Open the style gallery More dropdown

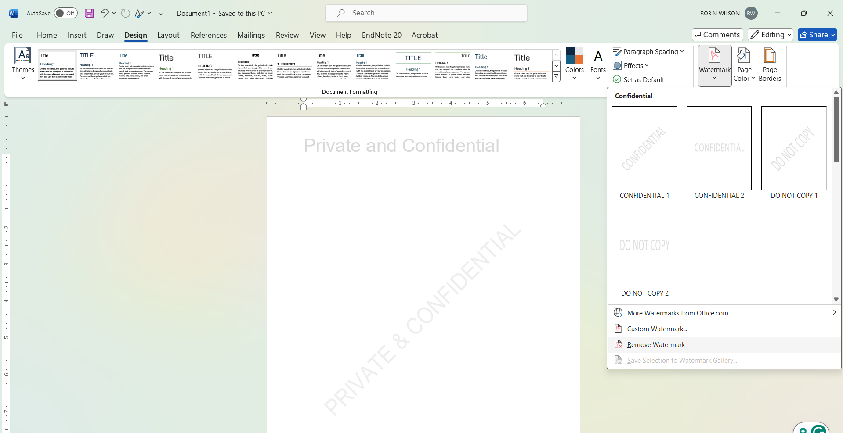(x=556, y=76)
